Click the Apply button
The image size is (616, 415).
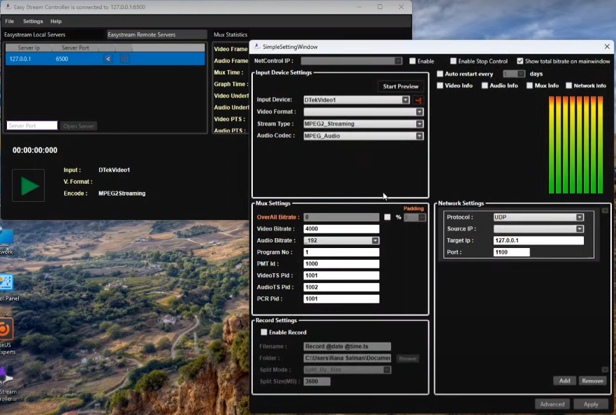pyautogui.click(x=590, y=404)
